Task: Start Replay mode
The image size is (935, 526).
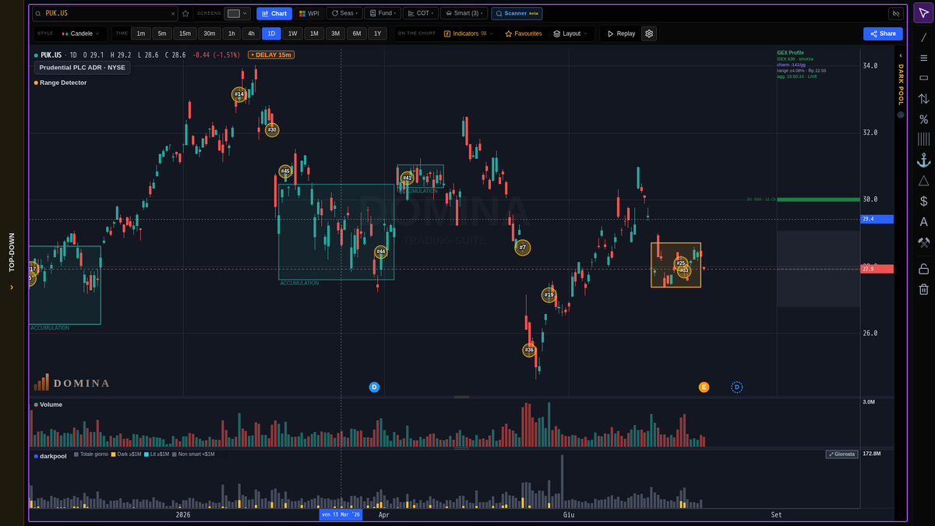Action: [x=621, y=34]
